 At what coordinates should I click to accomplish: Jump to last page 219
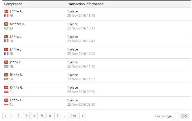pyautogui.click(x=73, y=116)
